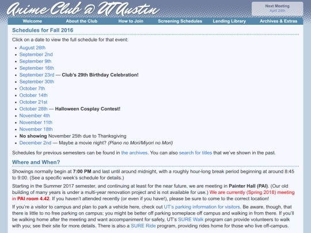Open the Lending Library page
Screen dimensions: 311x233
tap(229, 21)
